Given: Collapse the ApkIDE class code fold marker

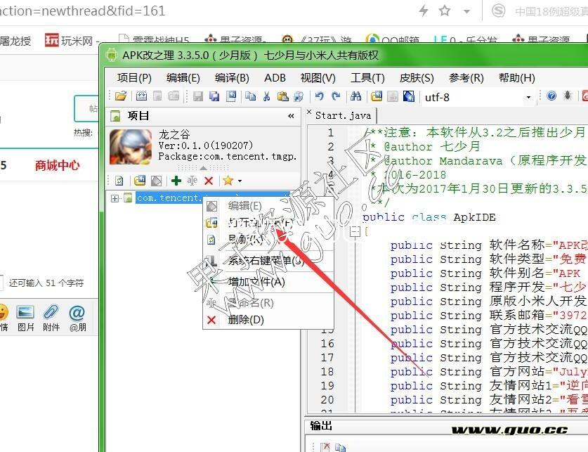Looking at the screenshot, I should pos(355,231).
